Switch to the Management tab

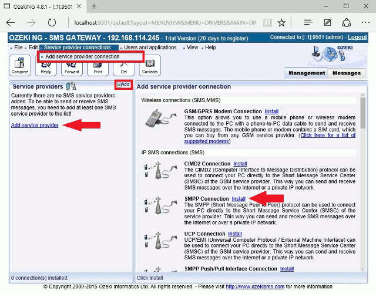(306, 73)
